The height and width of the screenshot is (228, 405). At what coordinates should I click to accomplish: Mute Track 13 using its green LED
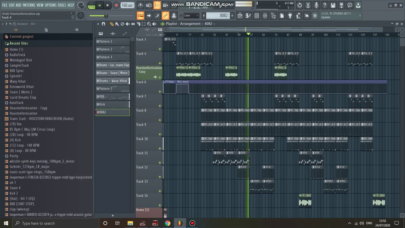[x=160, y=191]
